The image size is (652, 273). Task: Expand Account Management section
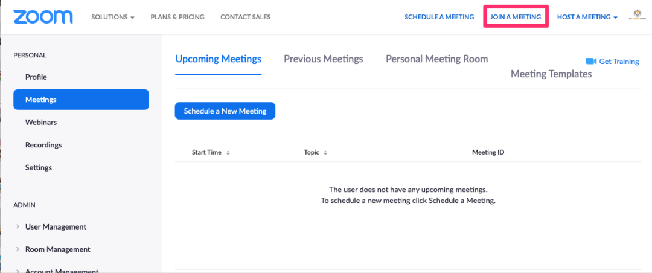[x=57, y=271]
